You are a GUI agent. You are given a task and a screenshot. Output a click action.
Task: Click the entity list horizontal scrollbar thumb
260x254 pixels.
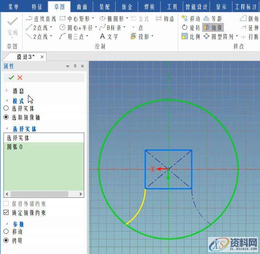pos(40,194)
